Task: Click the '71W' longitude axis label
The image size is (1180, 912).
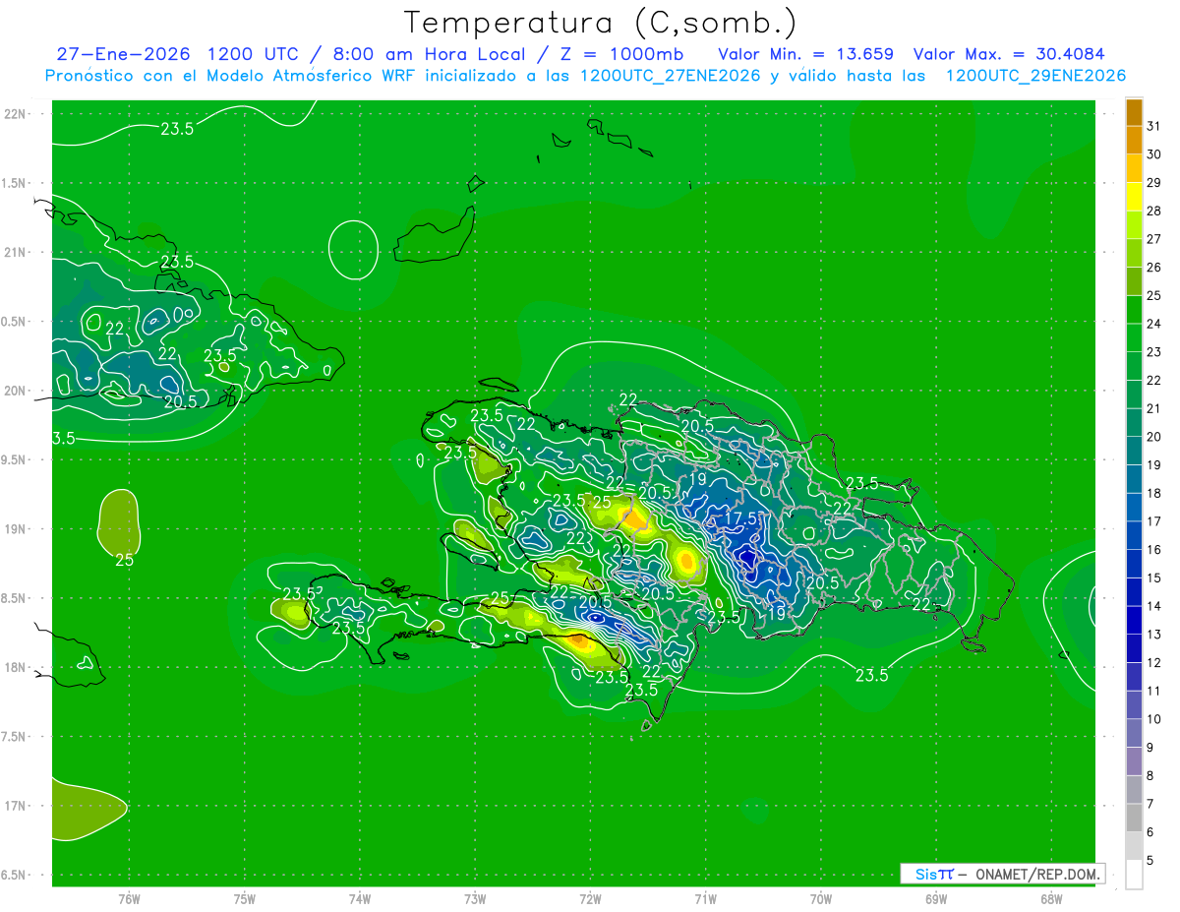Action: coord(705,898)
